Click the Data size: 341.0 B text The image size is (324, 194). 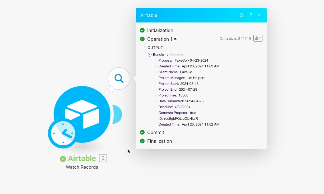pos(235,39)
